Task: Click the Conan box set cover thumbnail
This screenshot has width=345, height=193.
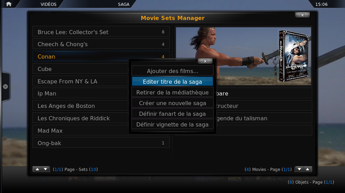Action: (294, 56)
